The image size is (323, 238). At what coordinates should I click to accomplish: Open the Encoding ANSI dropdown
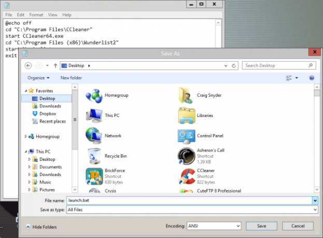point(214,226)
